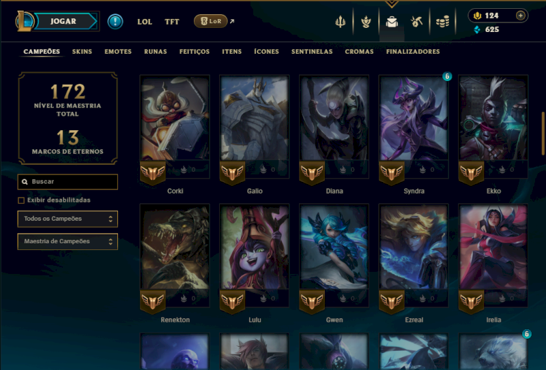Image resolution: width=546 pixels, height=370 pixels.
Task: Open the blue notification alert icon
Action: tap(115, 21)
